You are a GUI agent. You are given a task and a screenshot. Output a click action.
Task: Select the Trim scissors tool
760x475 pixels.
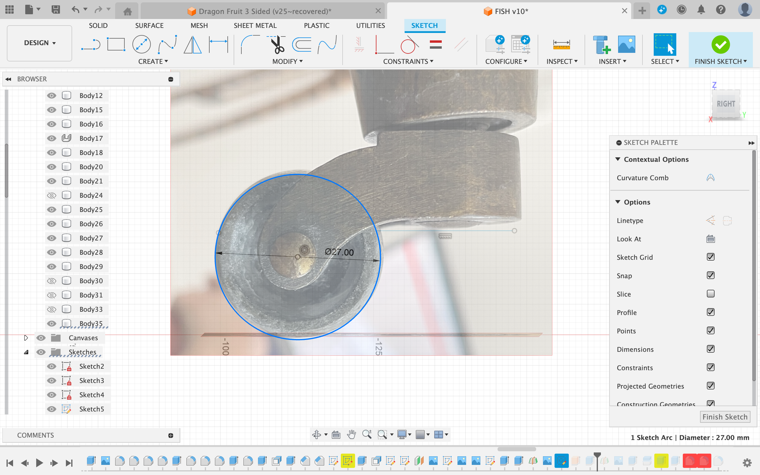[277, 45]
